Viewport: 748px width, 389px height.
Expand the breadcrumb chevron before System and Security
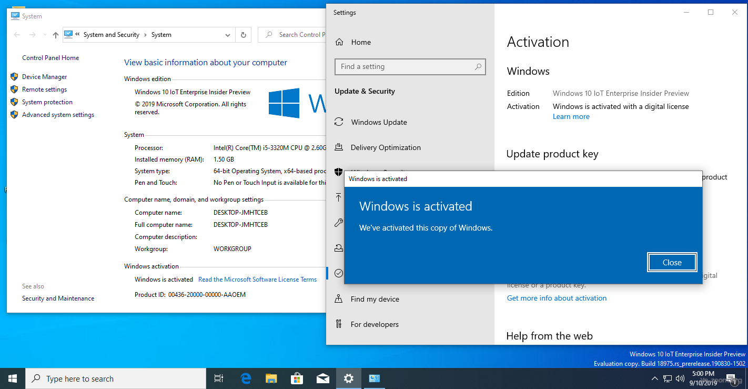click(77, 34)
